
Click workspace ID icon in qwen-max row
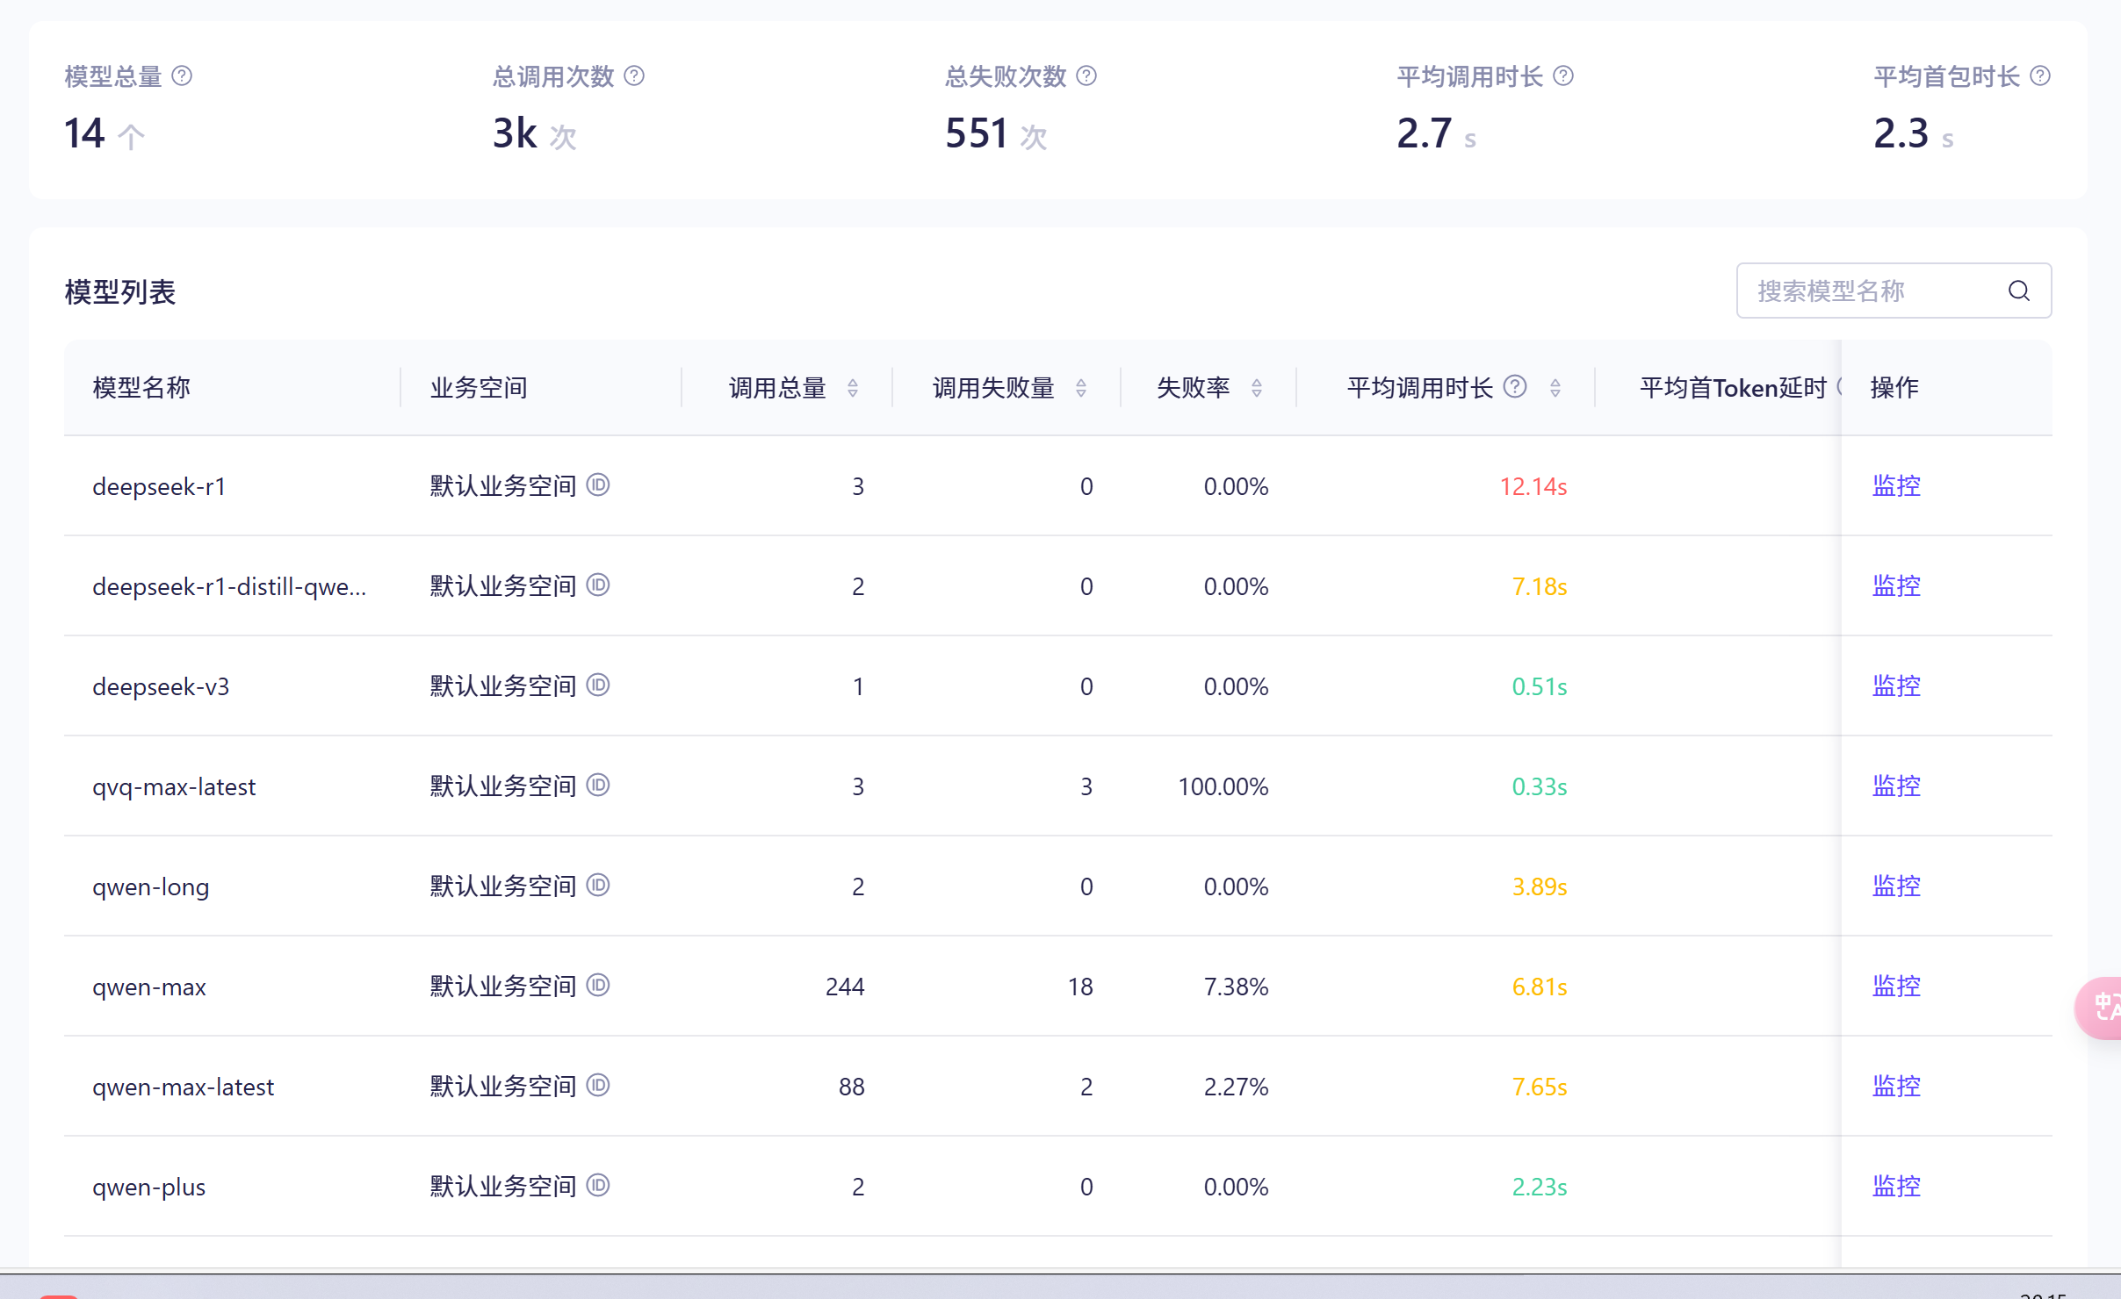598,985
